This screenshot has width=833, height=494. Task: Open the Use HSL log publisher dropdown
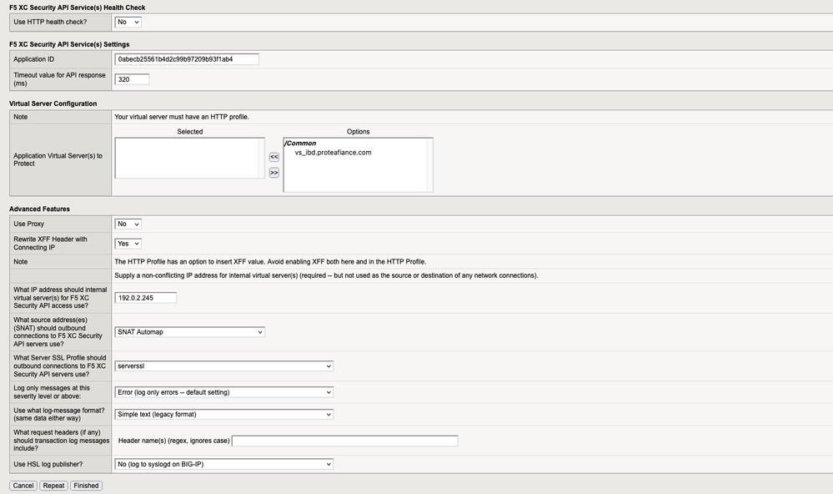223,464
